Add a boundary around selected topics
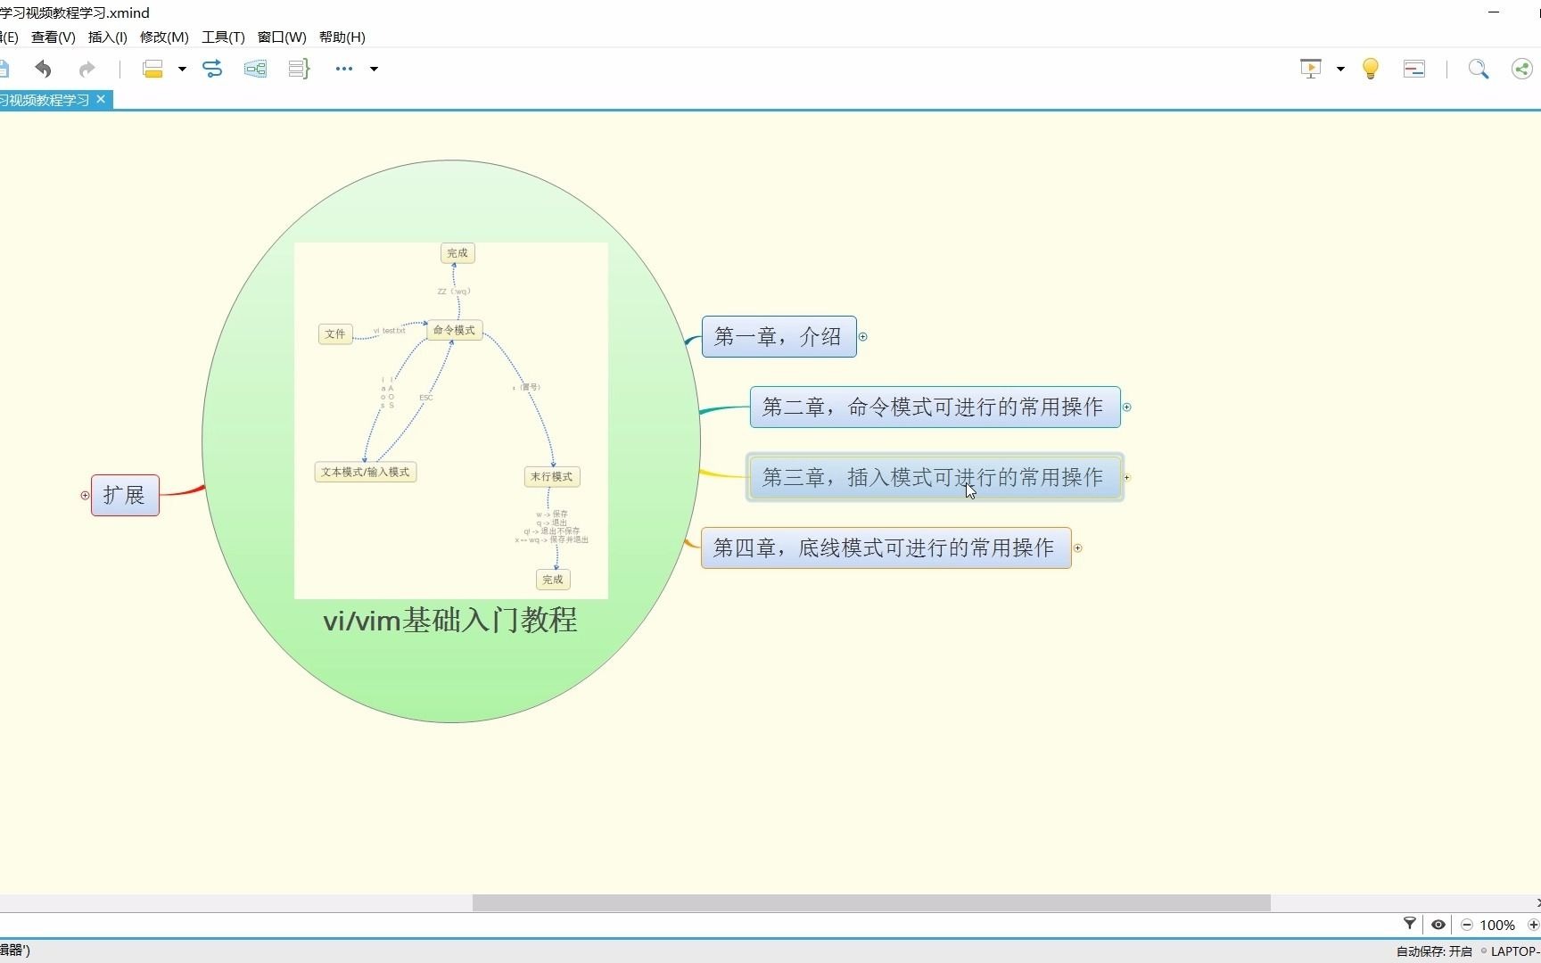 coord(256,69)
